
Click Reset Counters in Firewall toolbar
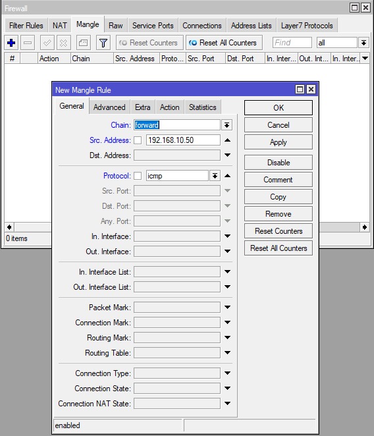[149, 43]
